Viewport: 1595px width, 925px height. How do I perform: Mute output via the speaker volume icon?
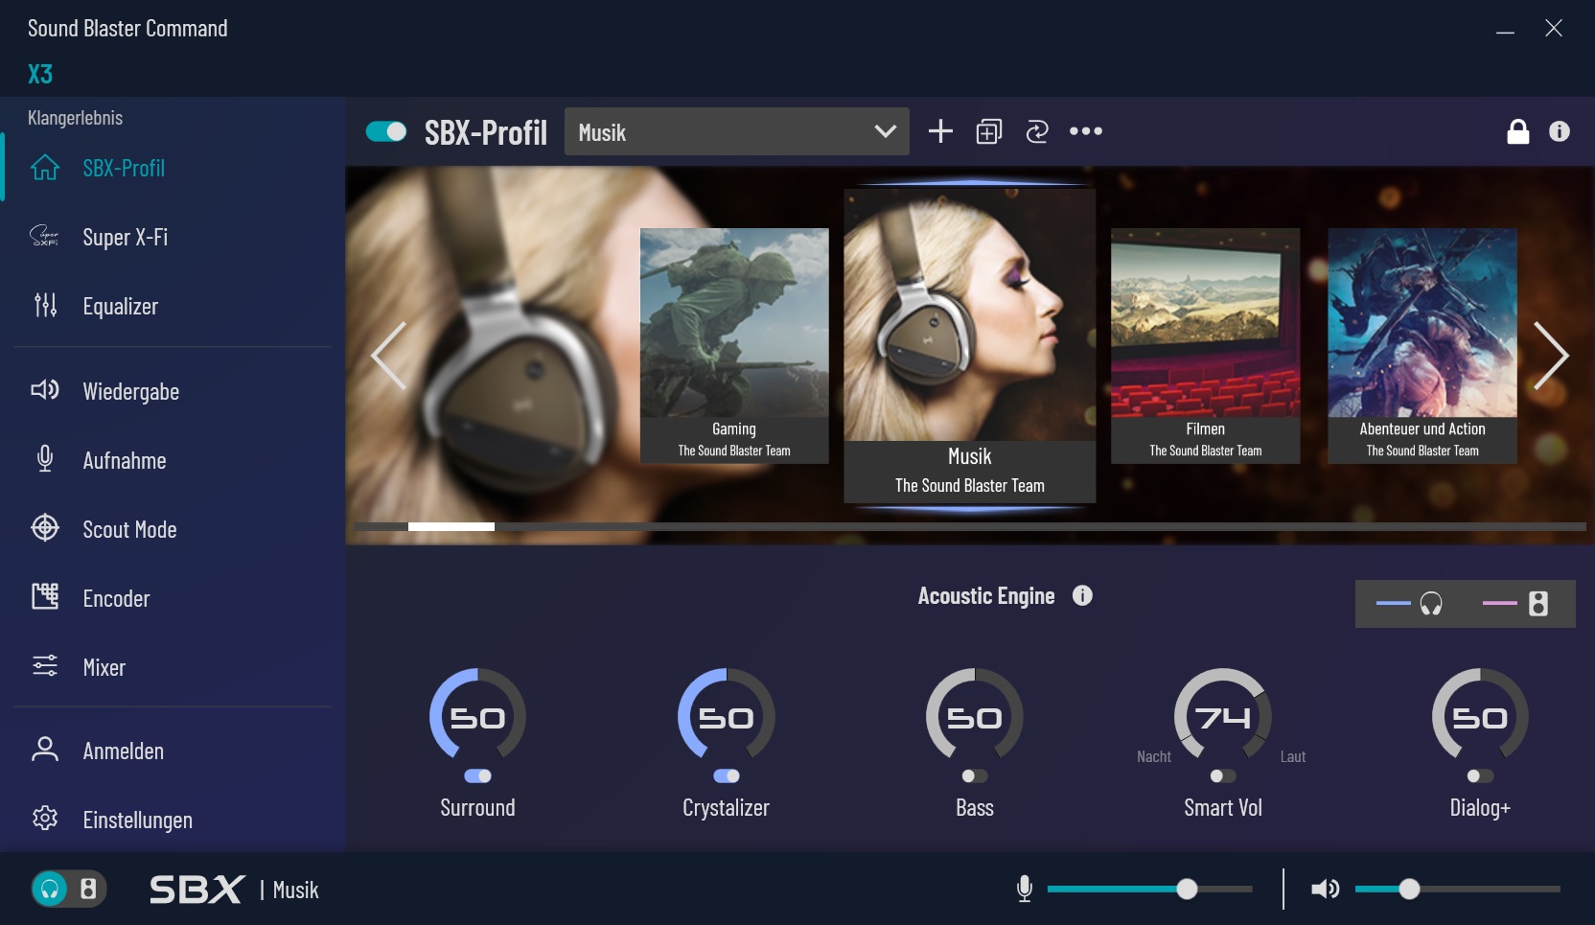(1325, 889)
